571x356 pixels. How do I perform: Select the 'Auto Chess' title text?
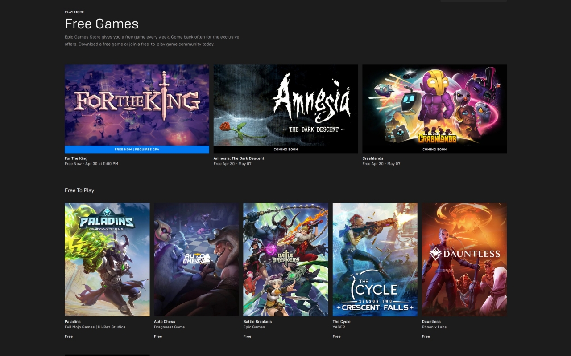165,322
